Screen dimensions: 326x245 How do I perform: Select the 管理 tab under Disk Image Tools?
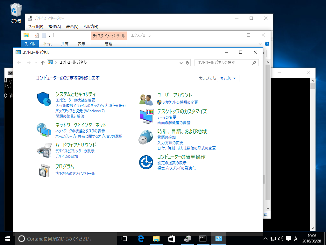tap(109, 44)
